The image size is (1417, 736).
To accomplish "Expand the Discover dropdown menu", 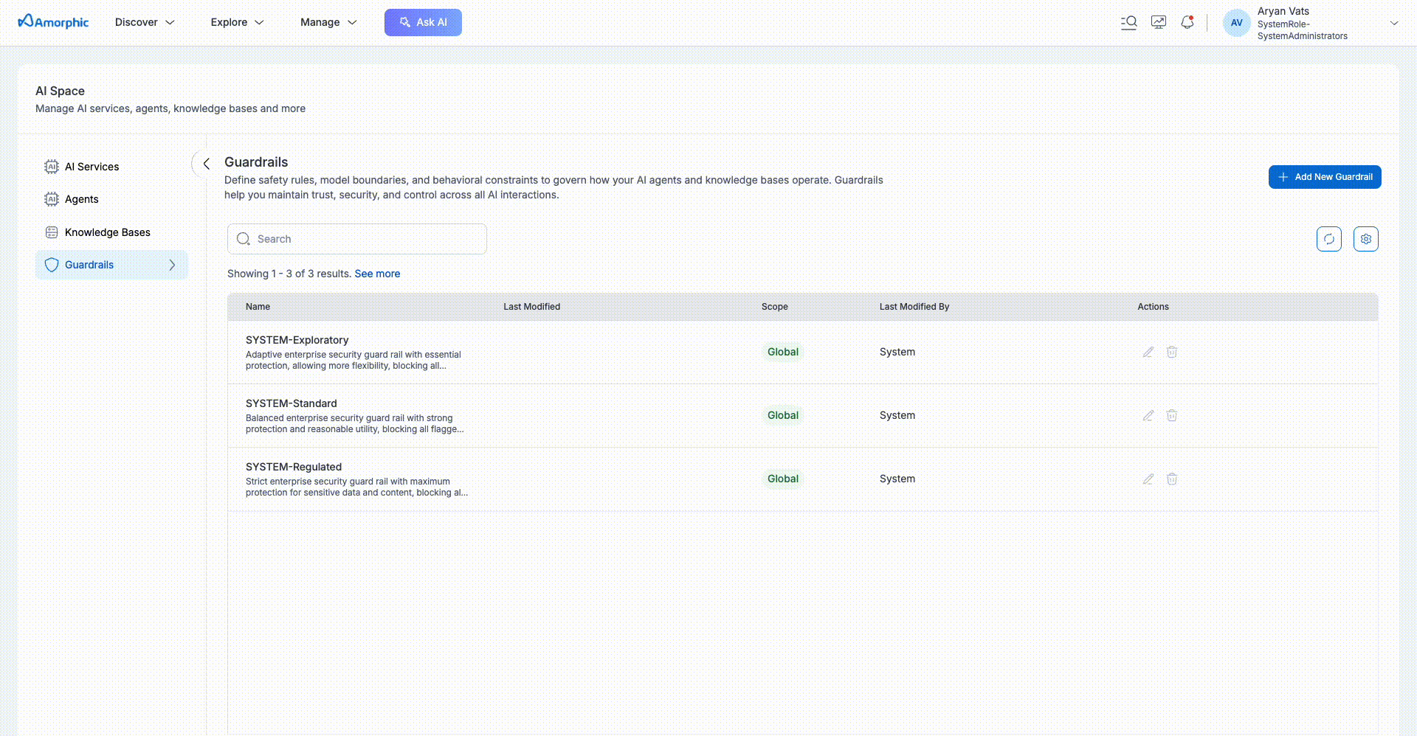I will 145,22.
